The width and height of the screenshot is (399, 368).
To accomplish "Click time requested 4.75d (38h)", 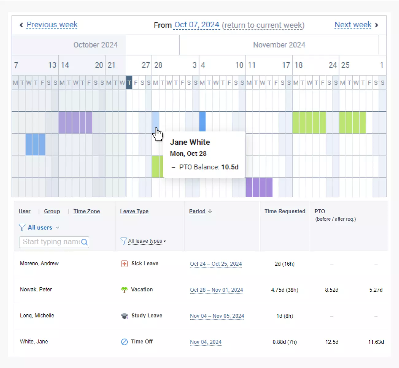I will pos(285,290).
